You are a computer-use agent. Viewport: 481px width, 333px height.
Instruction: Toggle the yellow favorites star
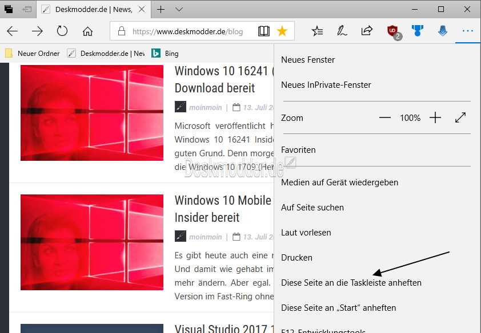(x=282, y=31)
